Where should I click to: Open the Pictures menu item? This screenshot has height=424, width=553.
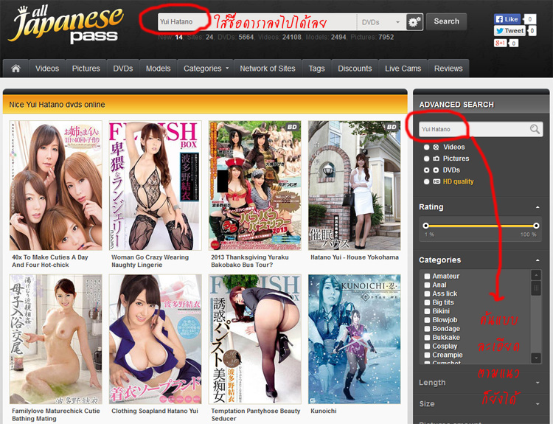coord(86,69)
